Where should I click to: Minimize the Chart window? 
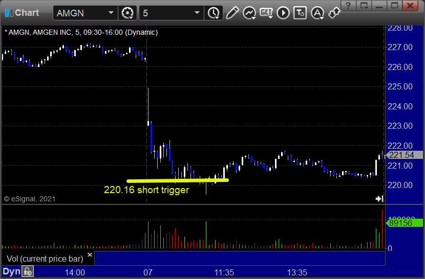[379, 6]
